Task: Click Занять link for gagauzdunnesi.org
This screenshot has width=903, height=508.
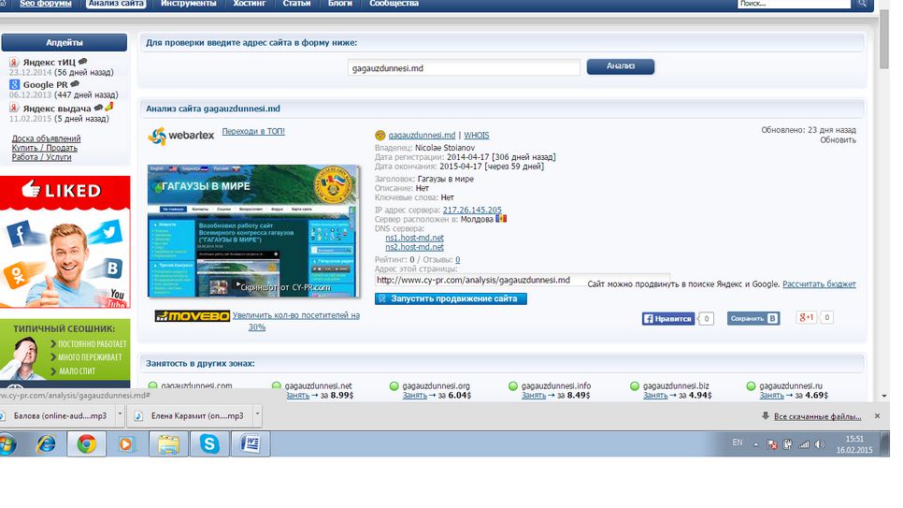Action: tap(415, 396)
